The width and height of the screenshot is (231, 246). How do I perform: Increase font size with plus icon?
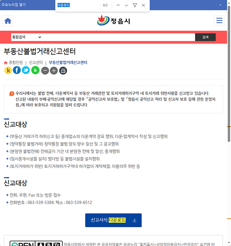(54, 71)
